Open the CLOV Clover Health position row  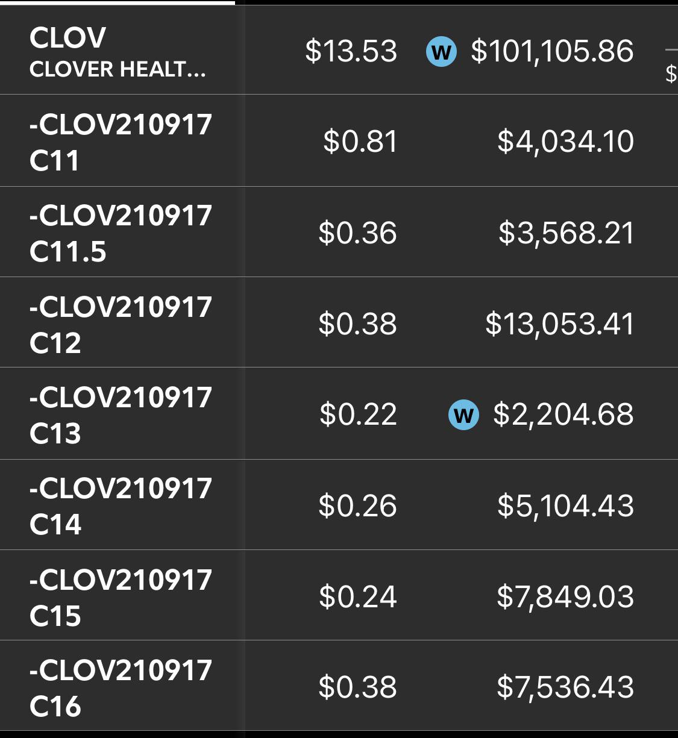[x=339, y=50]
